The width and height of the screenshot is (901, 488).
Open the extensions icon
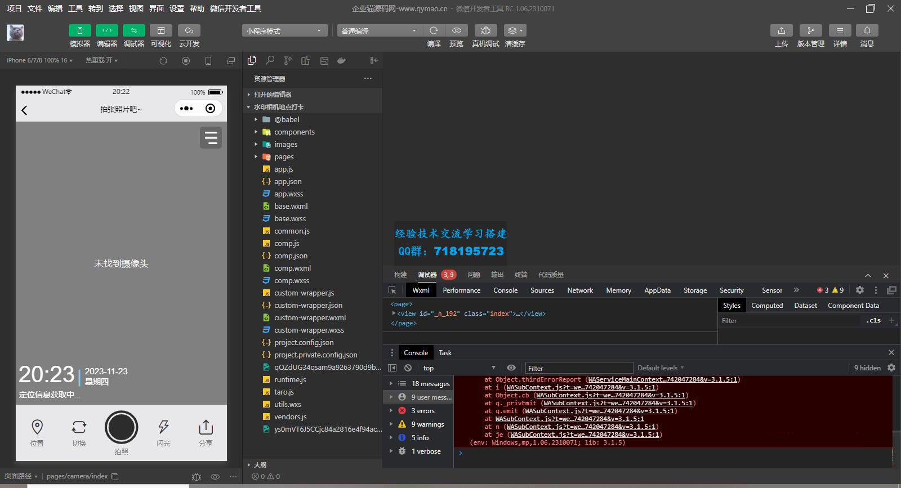306,60
